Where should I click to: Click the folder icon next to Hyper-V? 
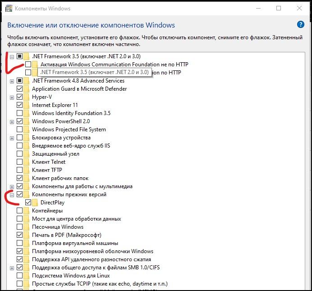[x=26, y=97]
